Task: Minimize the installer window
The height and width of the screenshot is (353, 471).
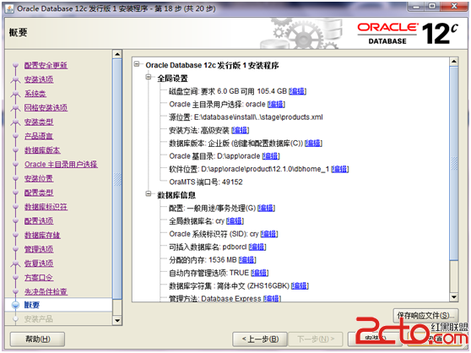Action: [x=417, y=6]
